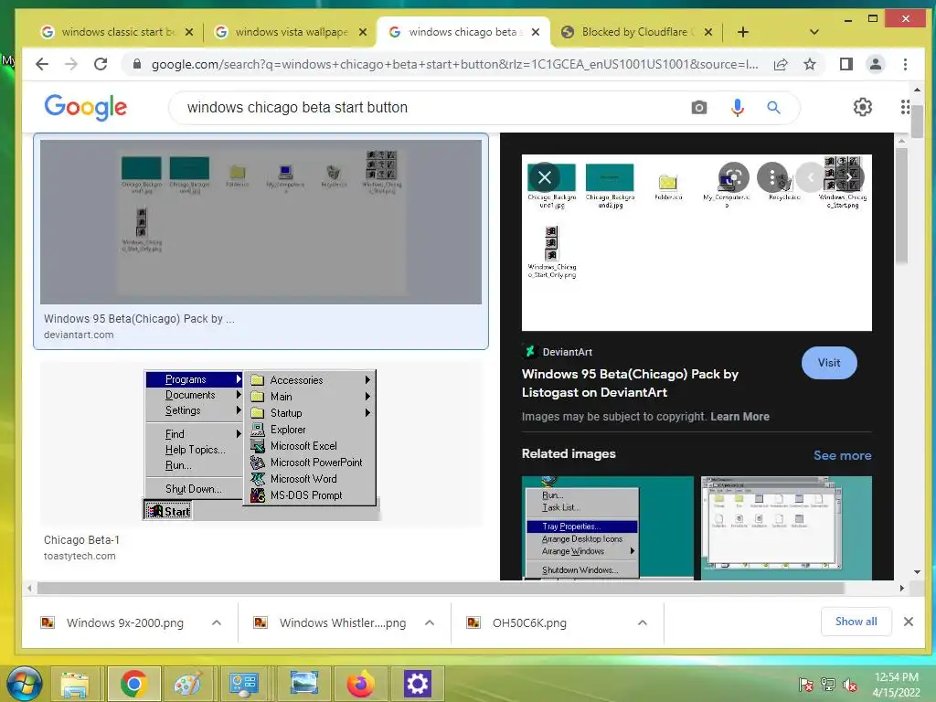This screenshot has height=702, width=936.
Task: Open Windows Start orb
Action: pyautogui.click(x=24, y=683)
